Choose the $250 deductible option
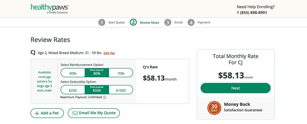Viewport: 307px width, 124px height. coord(73,90)
